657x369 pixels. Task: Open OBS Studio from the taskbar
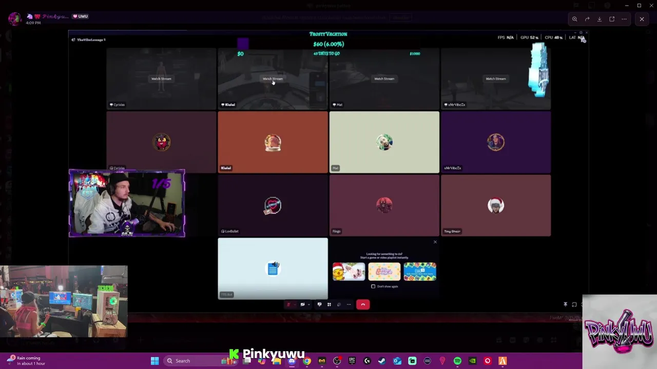coord(337,361)
